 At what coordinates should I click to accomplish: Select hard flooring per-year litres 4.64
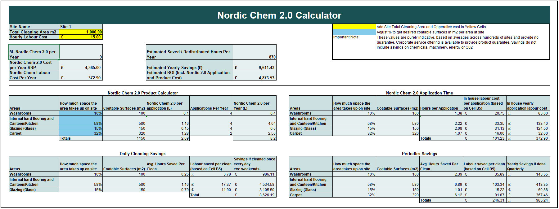tap(255, 121)
